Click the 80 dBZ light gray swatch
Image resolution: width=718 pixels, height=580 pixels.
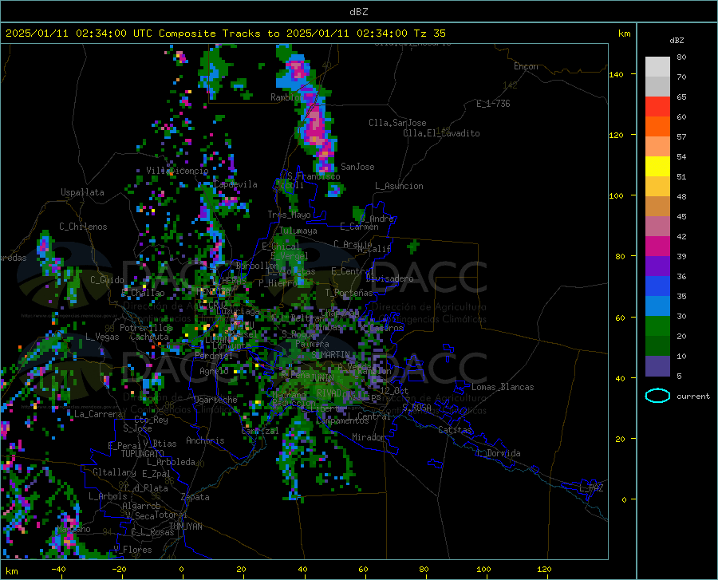point(657,66)
